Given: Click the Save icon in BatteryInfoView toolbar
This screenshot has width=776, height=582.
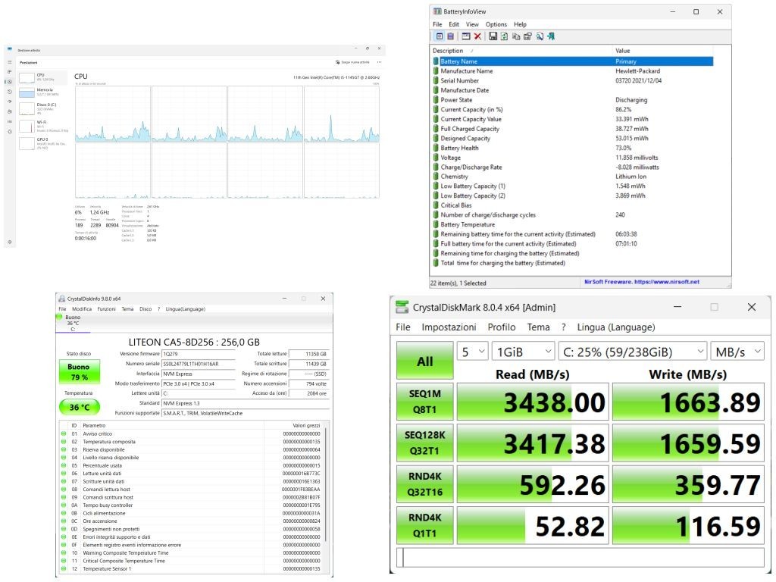Looking at the screenshot, I should tap(493, 36).
